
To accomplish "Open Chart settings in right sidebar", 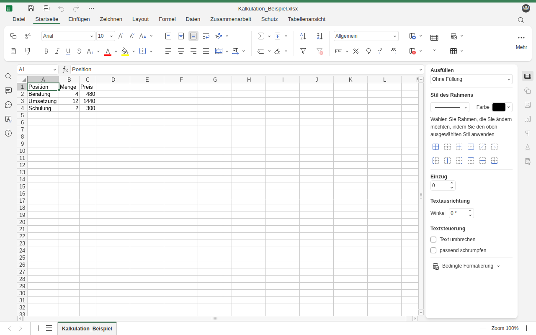I will [x=528, y=119].
